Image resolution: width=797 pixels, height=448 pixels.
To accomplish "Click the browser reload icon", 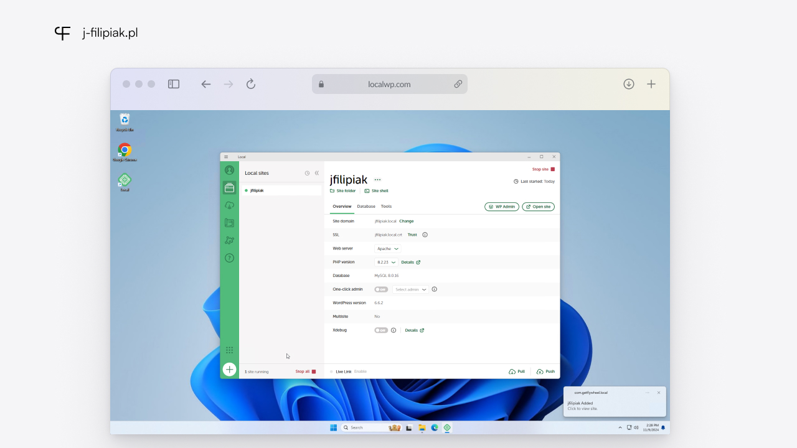I will (251, 84).
